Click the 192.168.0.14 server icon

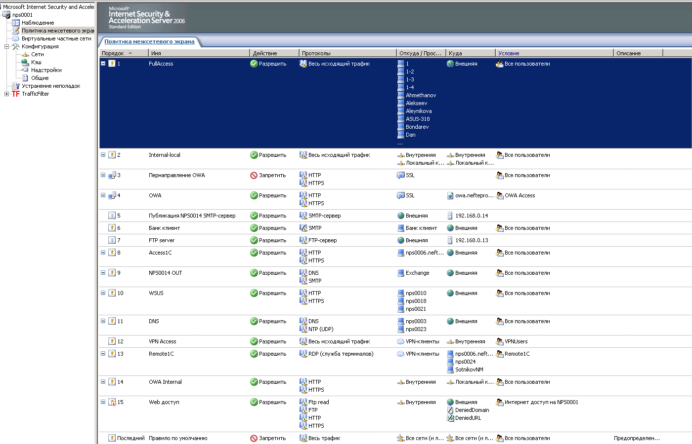450,216
